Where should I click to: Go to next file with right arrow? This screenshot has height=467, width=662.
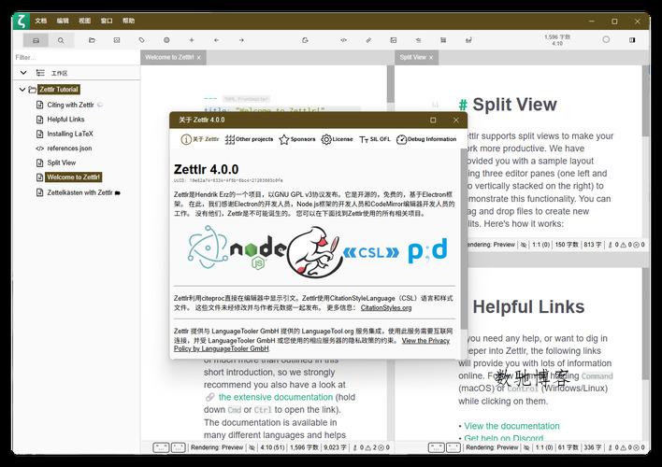241,40
